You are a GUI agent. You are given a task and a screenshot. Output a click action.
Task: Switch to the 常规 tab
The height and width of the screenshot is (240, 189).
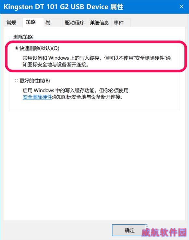pyautogui.click(x=11, y=23)
